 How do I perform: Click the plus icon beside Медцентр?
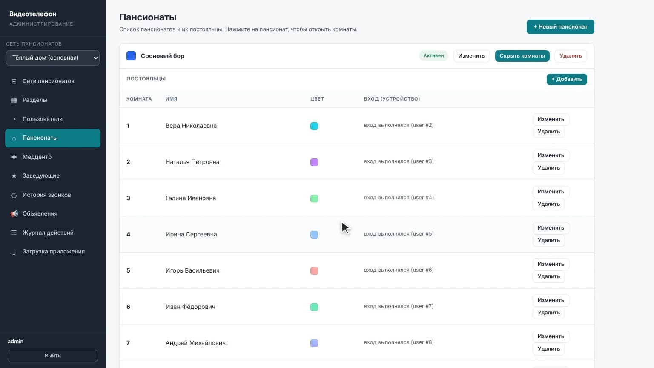pyautogui.click(x=14, y=157)
